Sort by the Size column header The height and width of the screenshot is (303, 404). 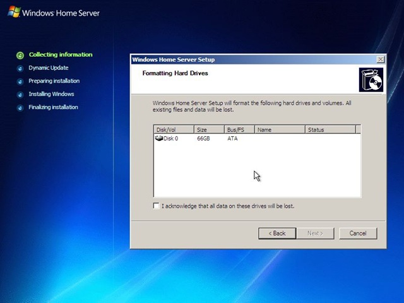tap(209, 129)
